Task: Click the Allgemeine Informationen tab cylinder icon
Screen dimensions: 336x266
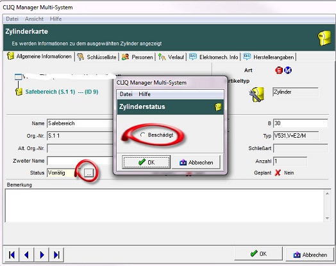Action: tap(10, 56)
